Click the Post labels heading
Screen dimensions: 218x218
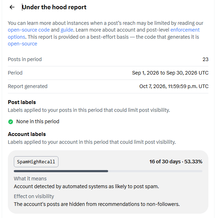coord(22,102)
